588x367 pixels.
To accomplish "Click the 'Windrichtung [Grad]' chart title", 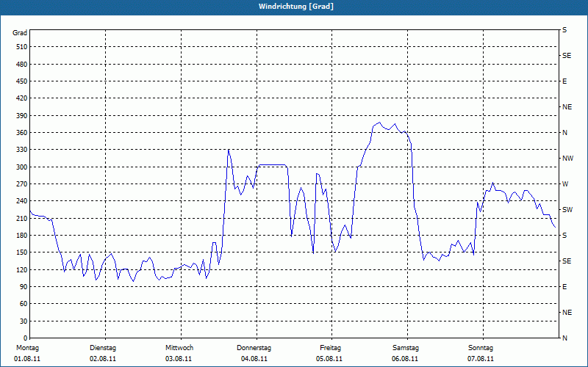I will point(296,7).
